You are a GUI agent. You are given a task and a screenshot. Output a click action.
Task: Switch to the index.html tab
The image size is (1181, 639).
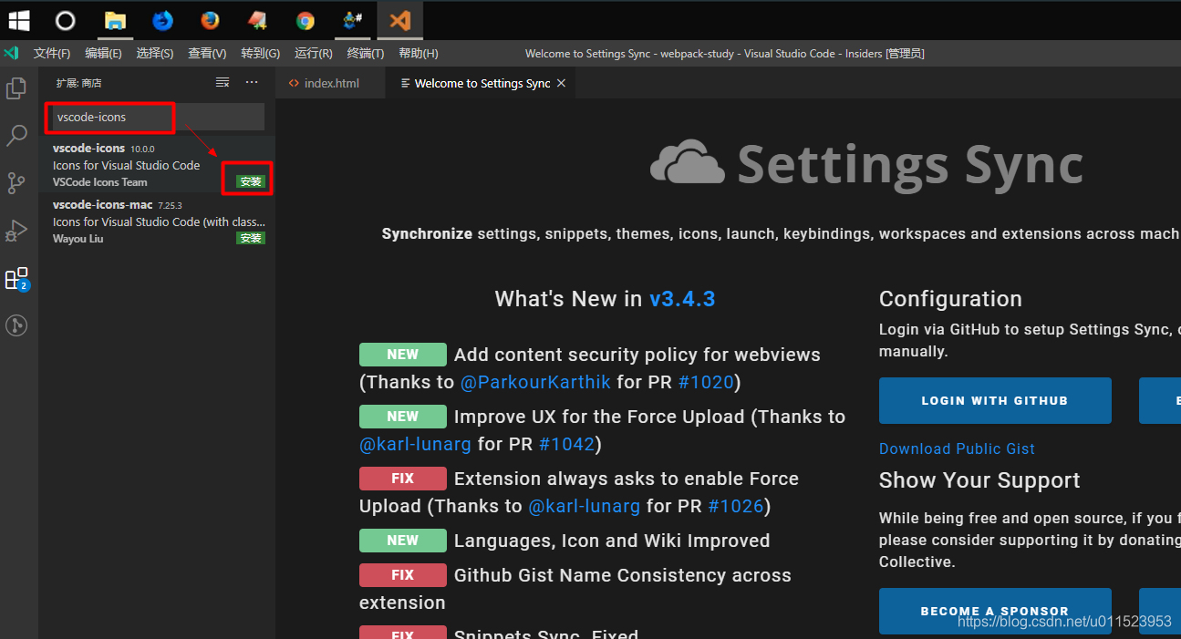331,83
